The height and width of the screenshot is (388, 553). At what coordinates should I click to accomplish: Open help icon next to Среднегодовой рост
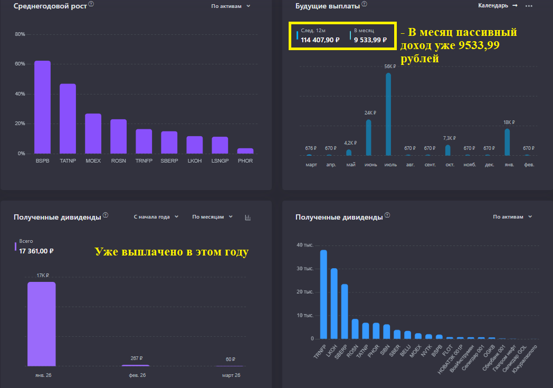coord(91,4)
